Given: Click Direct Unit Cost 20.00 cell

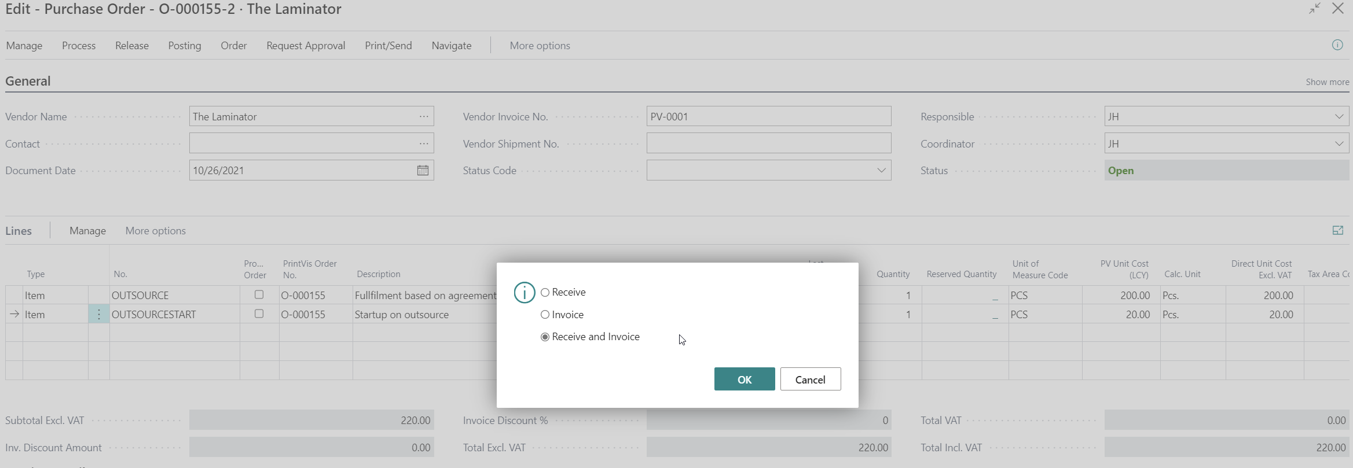Looking at the screenshot, I should point(1265,314).
